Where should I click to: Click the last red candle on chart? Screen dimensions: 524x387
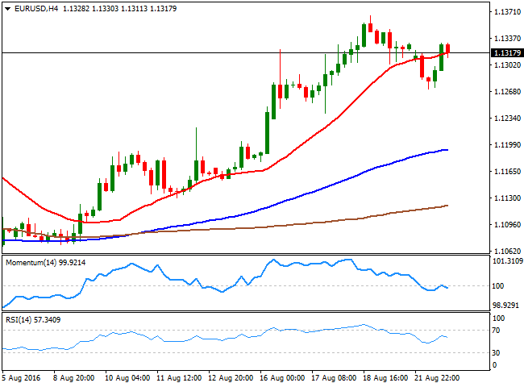[x=448, y=49]
